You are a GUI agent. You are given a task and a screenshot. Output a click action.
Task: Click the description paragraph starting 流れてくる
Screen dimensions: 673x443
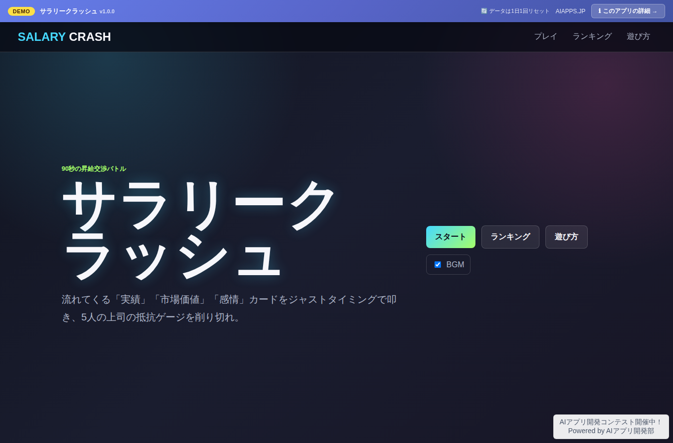tap(229, 308)
